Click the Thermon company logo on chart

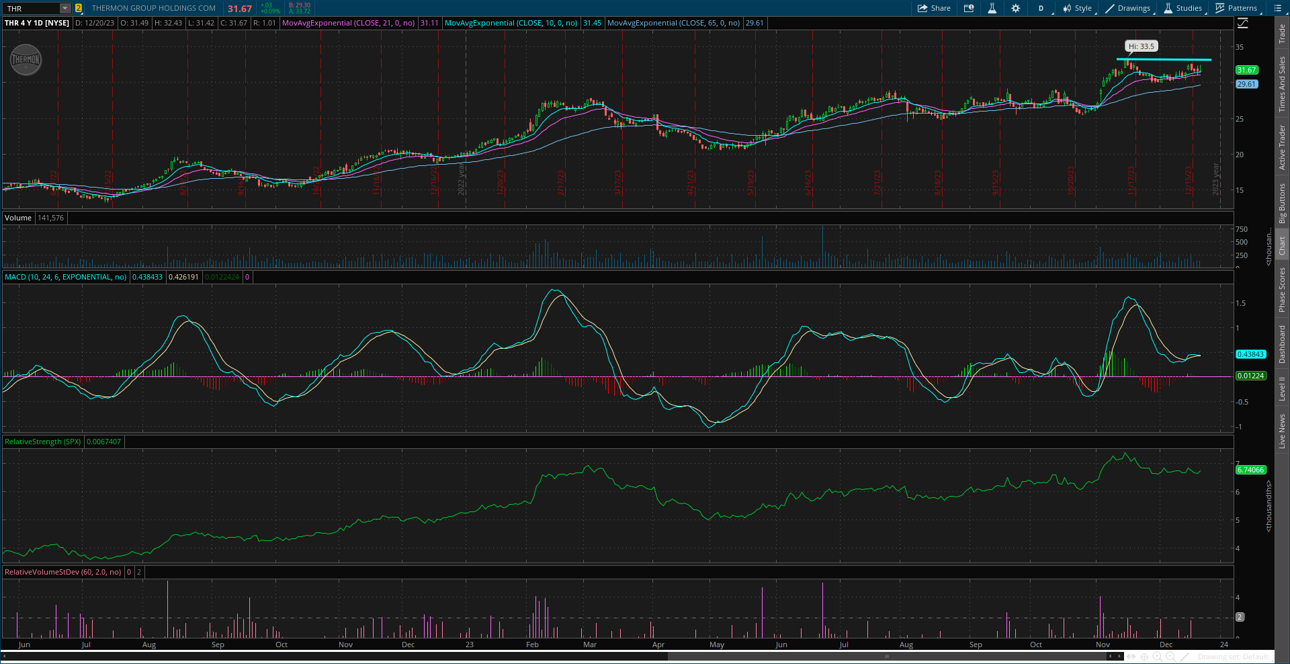tap(26, 60)
